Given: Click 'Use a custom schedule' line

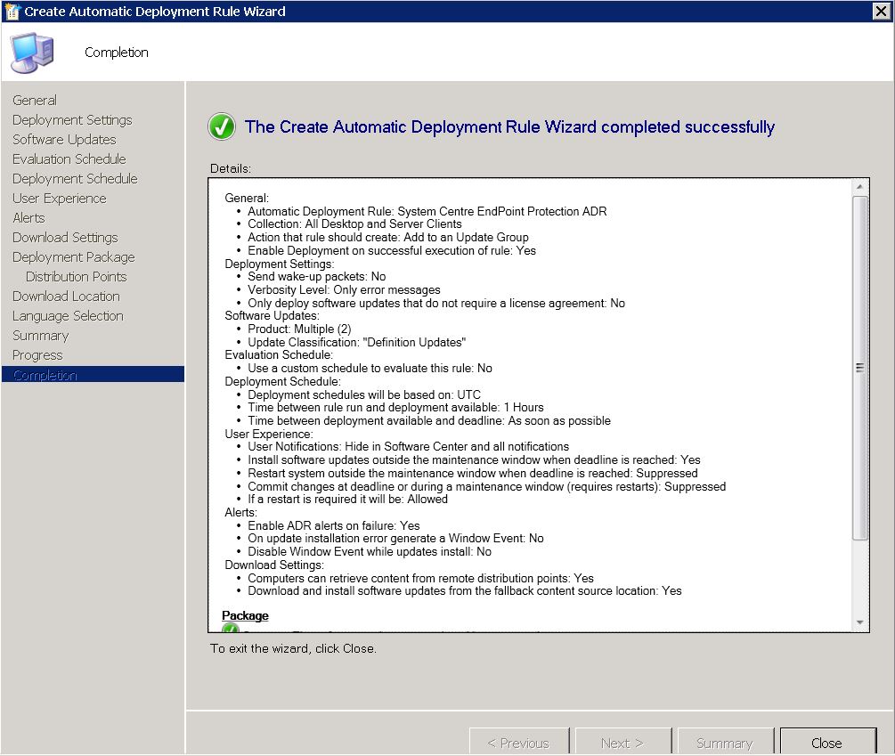Looking at the screenshot, I should point(370,368).
